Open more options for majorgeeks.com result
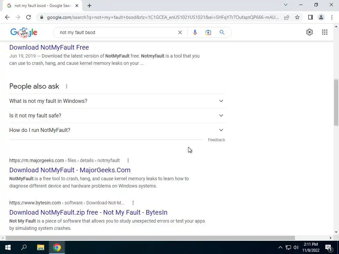The height and width of the screenshot is (254, 339). [x=128, y=160]
